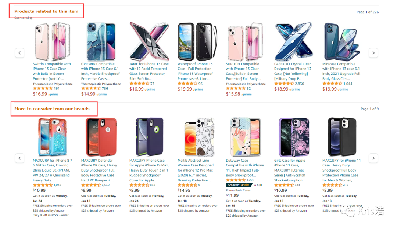Open star ratings for Switdo iPhone 13 case
Viewport: 397px width, 228px height.
pyautogui.click(x=43, y=88)
